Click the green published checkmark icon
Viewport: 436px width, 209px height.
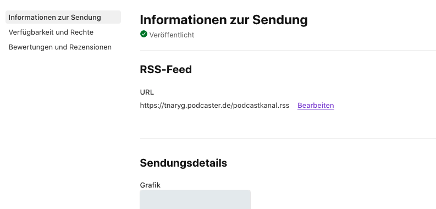(x=144, y=34)
